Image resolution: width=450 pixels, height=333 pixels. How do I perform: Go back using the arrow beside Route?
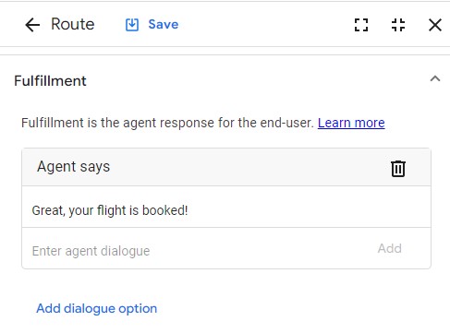[x=32, y=25]
